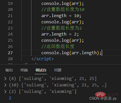
Task: Switch to the 输出 panel tab
Action: click(9, 70)
